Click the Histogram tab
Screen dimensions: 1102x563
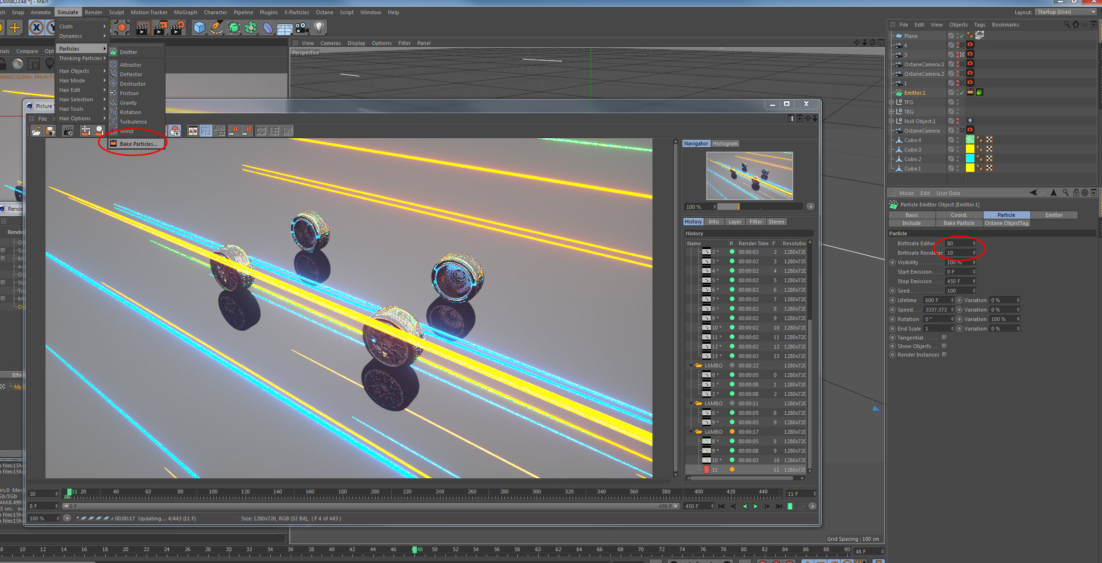[725, 143]
